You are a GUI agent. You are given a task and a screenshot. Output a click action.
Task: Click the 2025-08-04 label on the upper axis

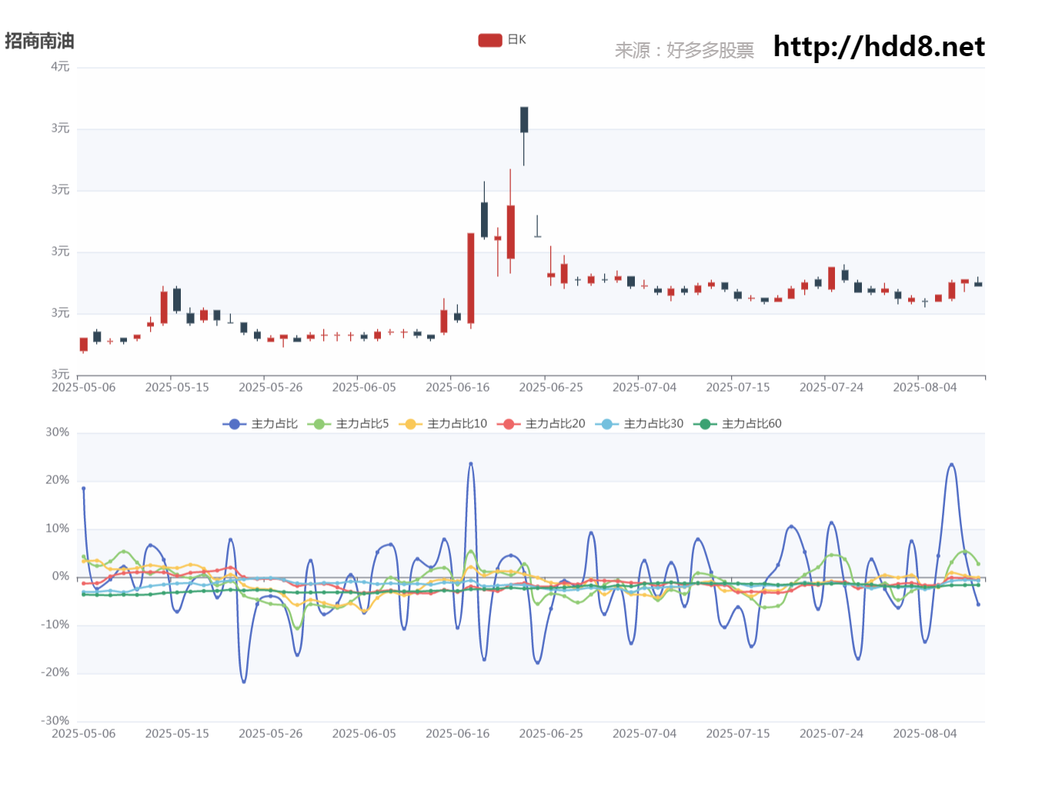[x=924, y=387]
